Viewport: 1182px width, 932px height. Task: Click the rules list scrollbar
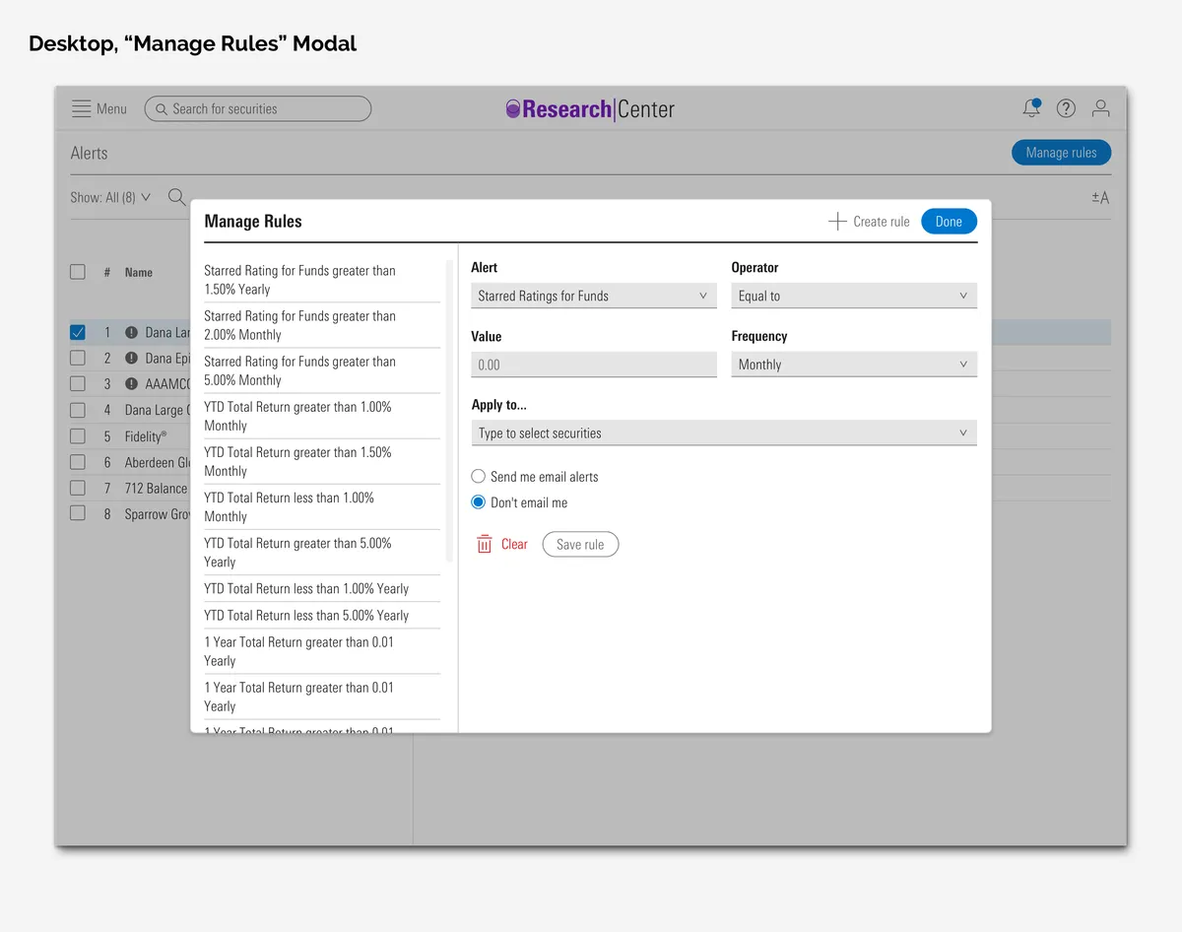449,411
